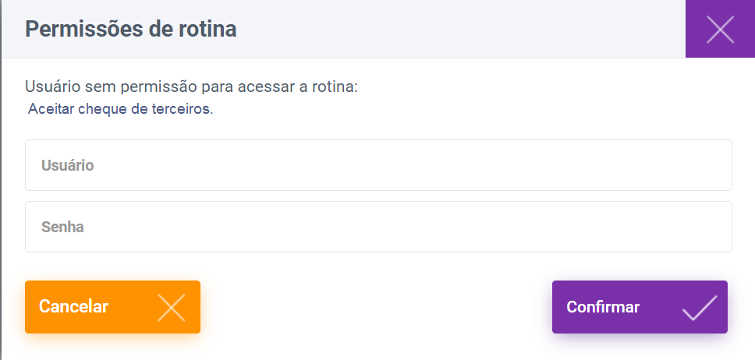Click the word 'rotina' in the dialog title
Image resolution: width=755 pixels, height=360 pixels.
[x=208, y=30]
